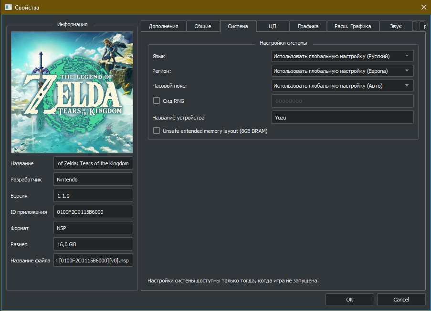Open the Регион dropdown
Viewport: 431px width, 311px height.
point(342,71)
